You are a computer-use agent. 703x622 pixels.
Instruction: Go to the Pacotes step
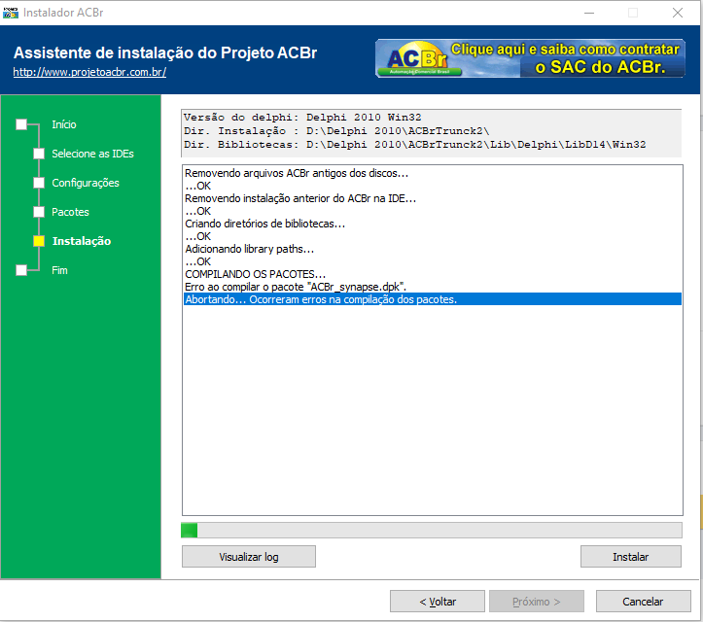coord(70,212)
